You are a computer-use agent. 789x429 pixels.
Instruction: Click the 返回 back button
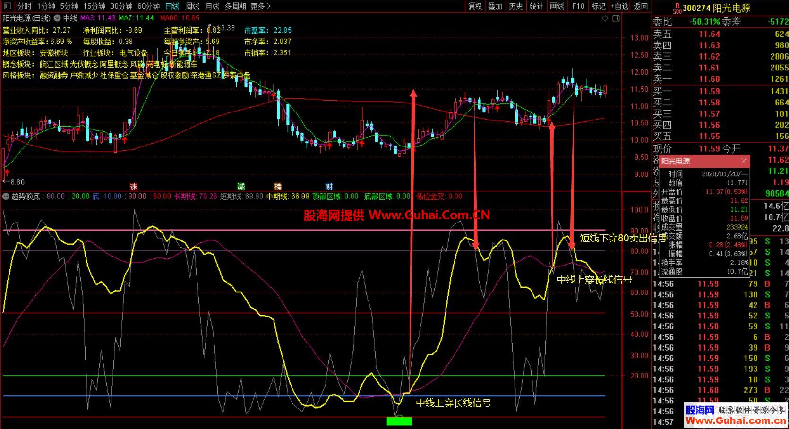(x=641, y=6)
